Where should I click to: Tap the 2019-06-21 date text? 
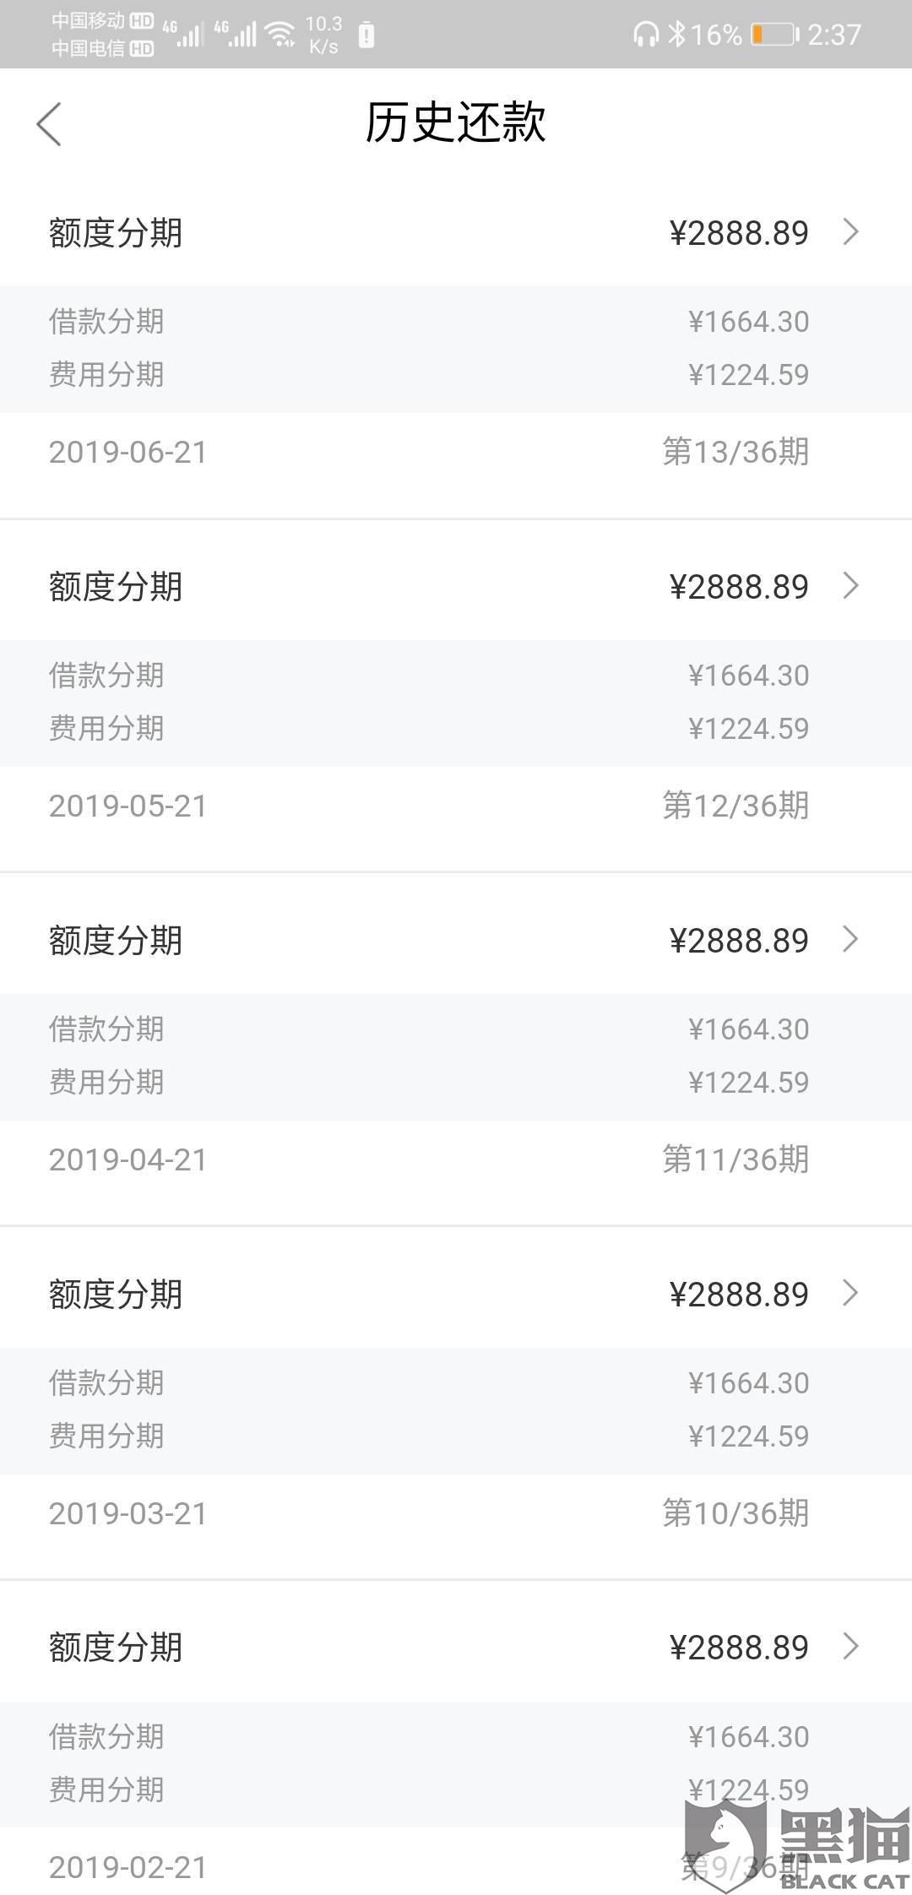[x=128, y=453]
